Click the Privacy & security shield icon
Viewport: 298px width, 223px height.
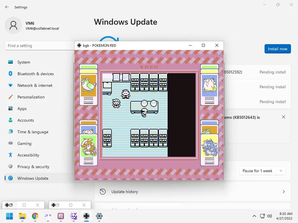[x=10, y=166]
